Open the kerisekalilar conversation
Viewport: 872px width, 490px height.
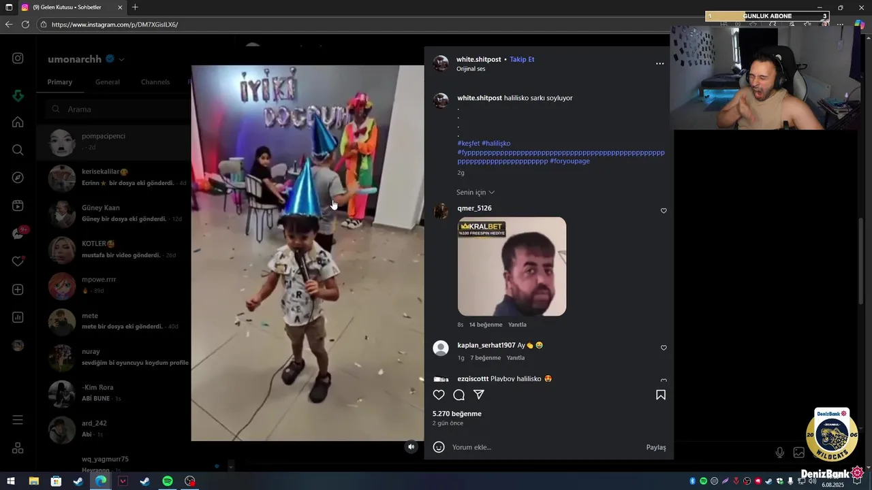point(113,178)
